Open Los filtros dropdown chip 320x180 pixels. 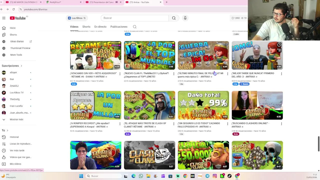(x=77, y=18)
